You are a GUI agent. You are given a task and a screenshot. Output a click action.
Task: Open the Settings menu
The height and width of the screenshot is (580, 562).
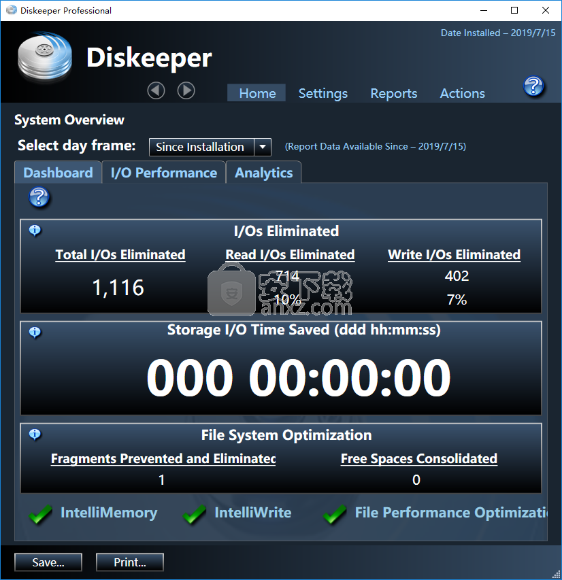(323, 93)
